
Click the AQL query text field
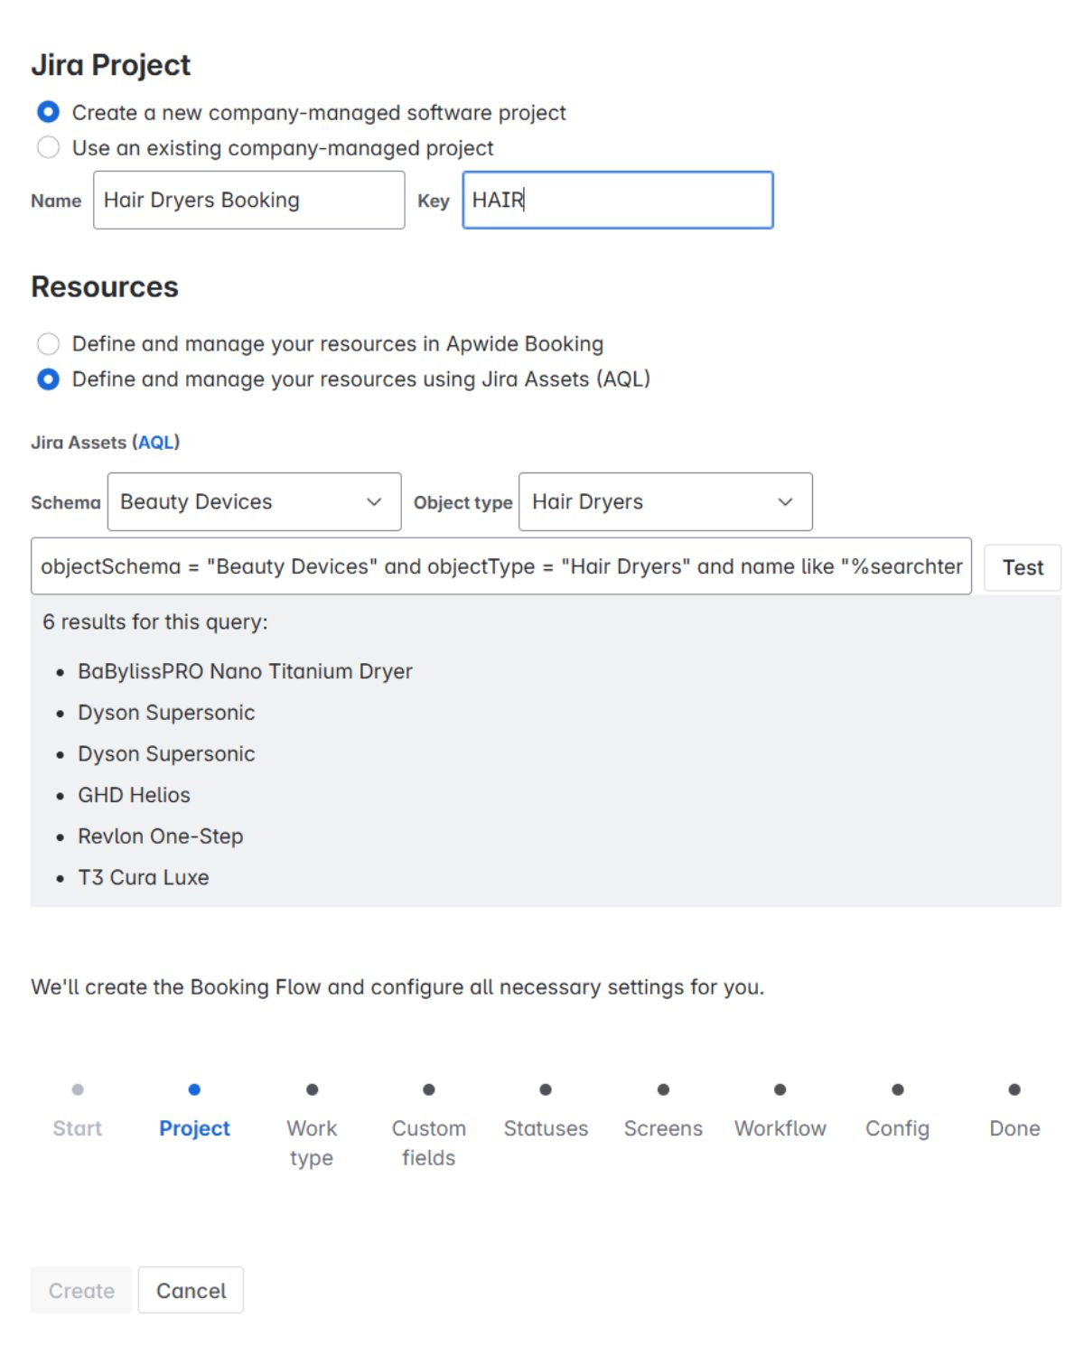[x=500, y=566]
